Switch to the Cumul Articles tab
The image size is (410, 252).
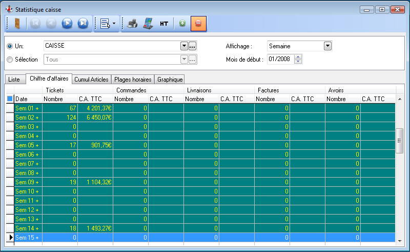[x=91, y=80]
